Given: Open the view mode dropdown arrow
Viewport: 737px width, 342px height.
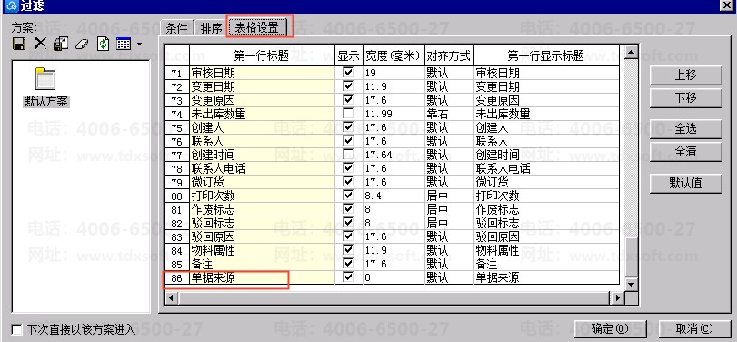Looking at the screenshot, I should pos(140,45).
